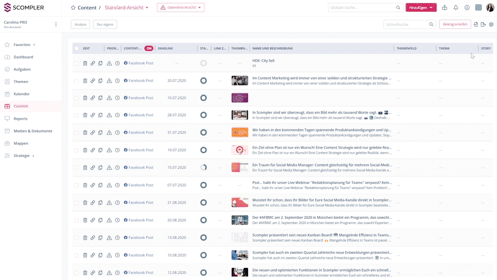Click the info icon in top bar
Image resolution: width=497 pixels, height=280 pixels.
[x=467, y=7]
